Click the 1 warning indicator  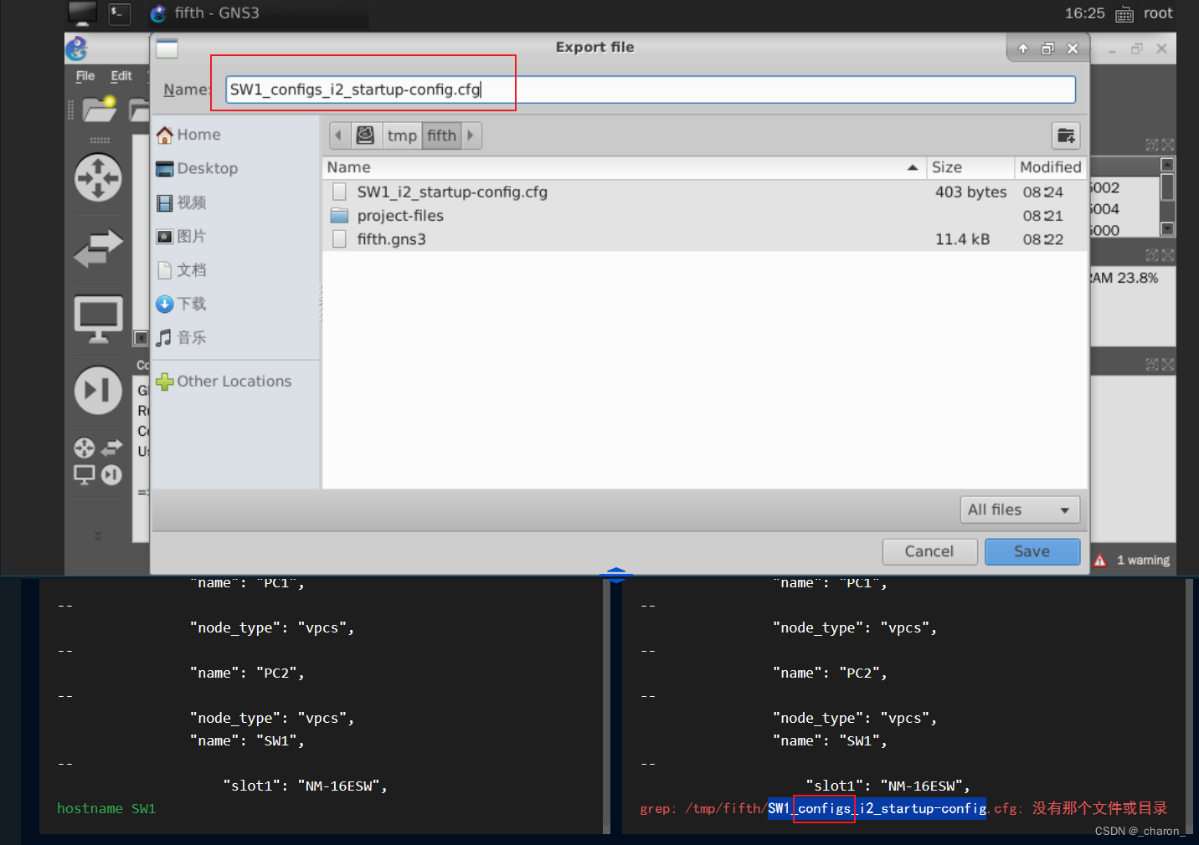click(1132, 559)
